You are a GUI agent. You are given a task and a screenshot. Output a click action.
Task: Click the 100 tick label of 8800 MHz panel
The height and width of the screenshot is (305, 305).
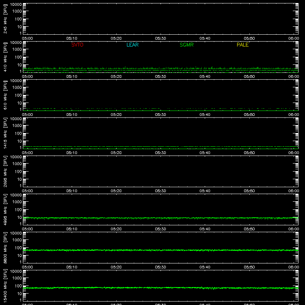coord(18,248)
